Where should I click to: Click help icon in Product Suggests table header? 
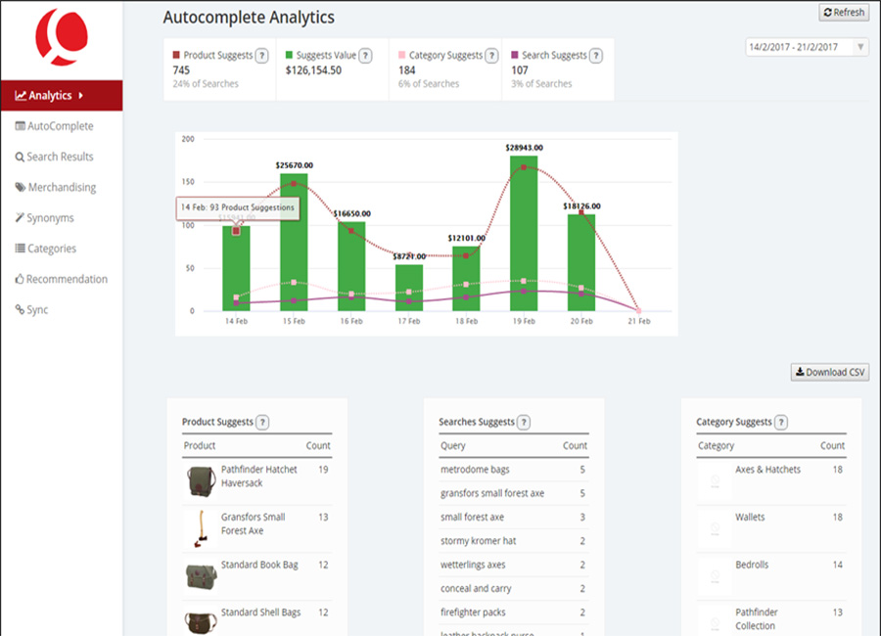262,422
